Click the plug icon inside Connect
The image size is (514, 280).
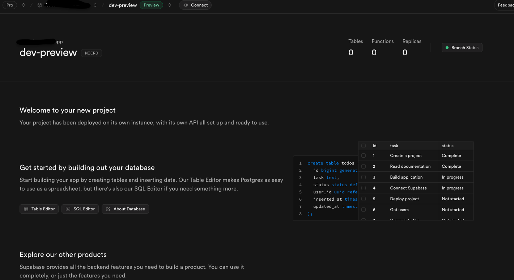pyautogui.click(x=186, y=5)
